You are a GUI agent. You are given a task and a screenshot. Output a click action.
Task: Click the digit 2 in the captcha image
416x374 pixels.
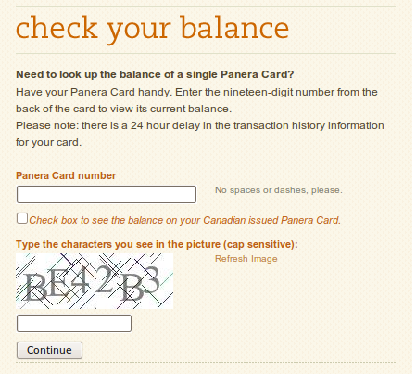click(x=104, y=280)
